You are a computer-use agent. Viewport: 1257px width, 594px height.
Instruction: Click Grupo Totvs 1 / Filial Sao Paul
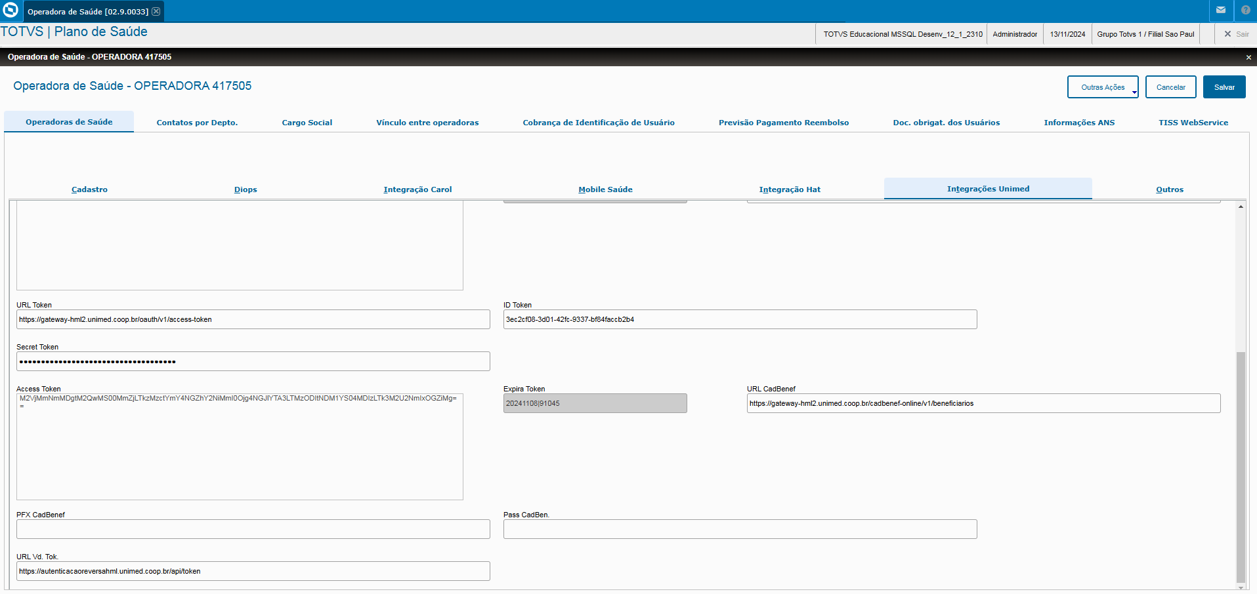(1145, 34)
